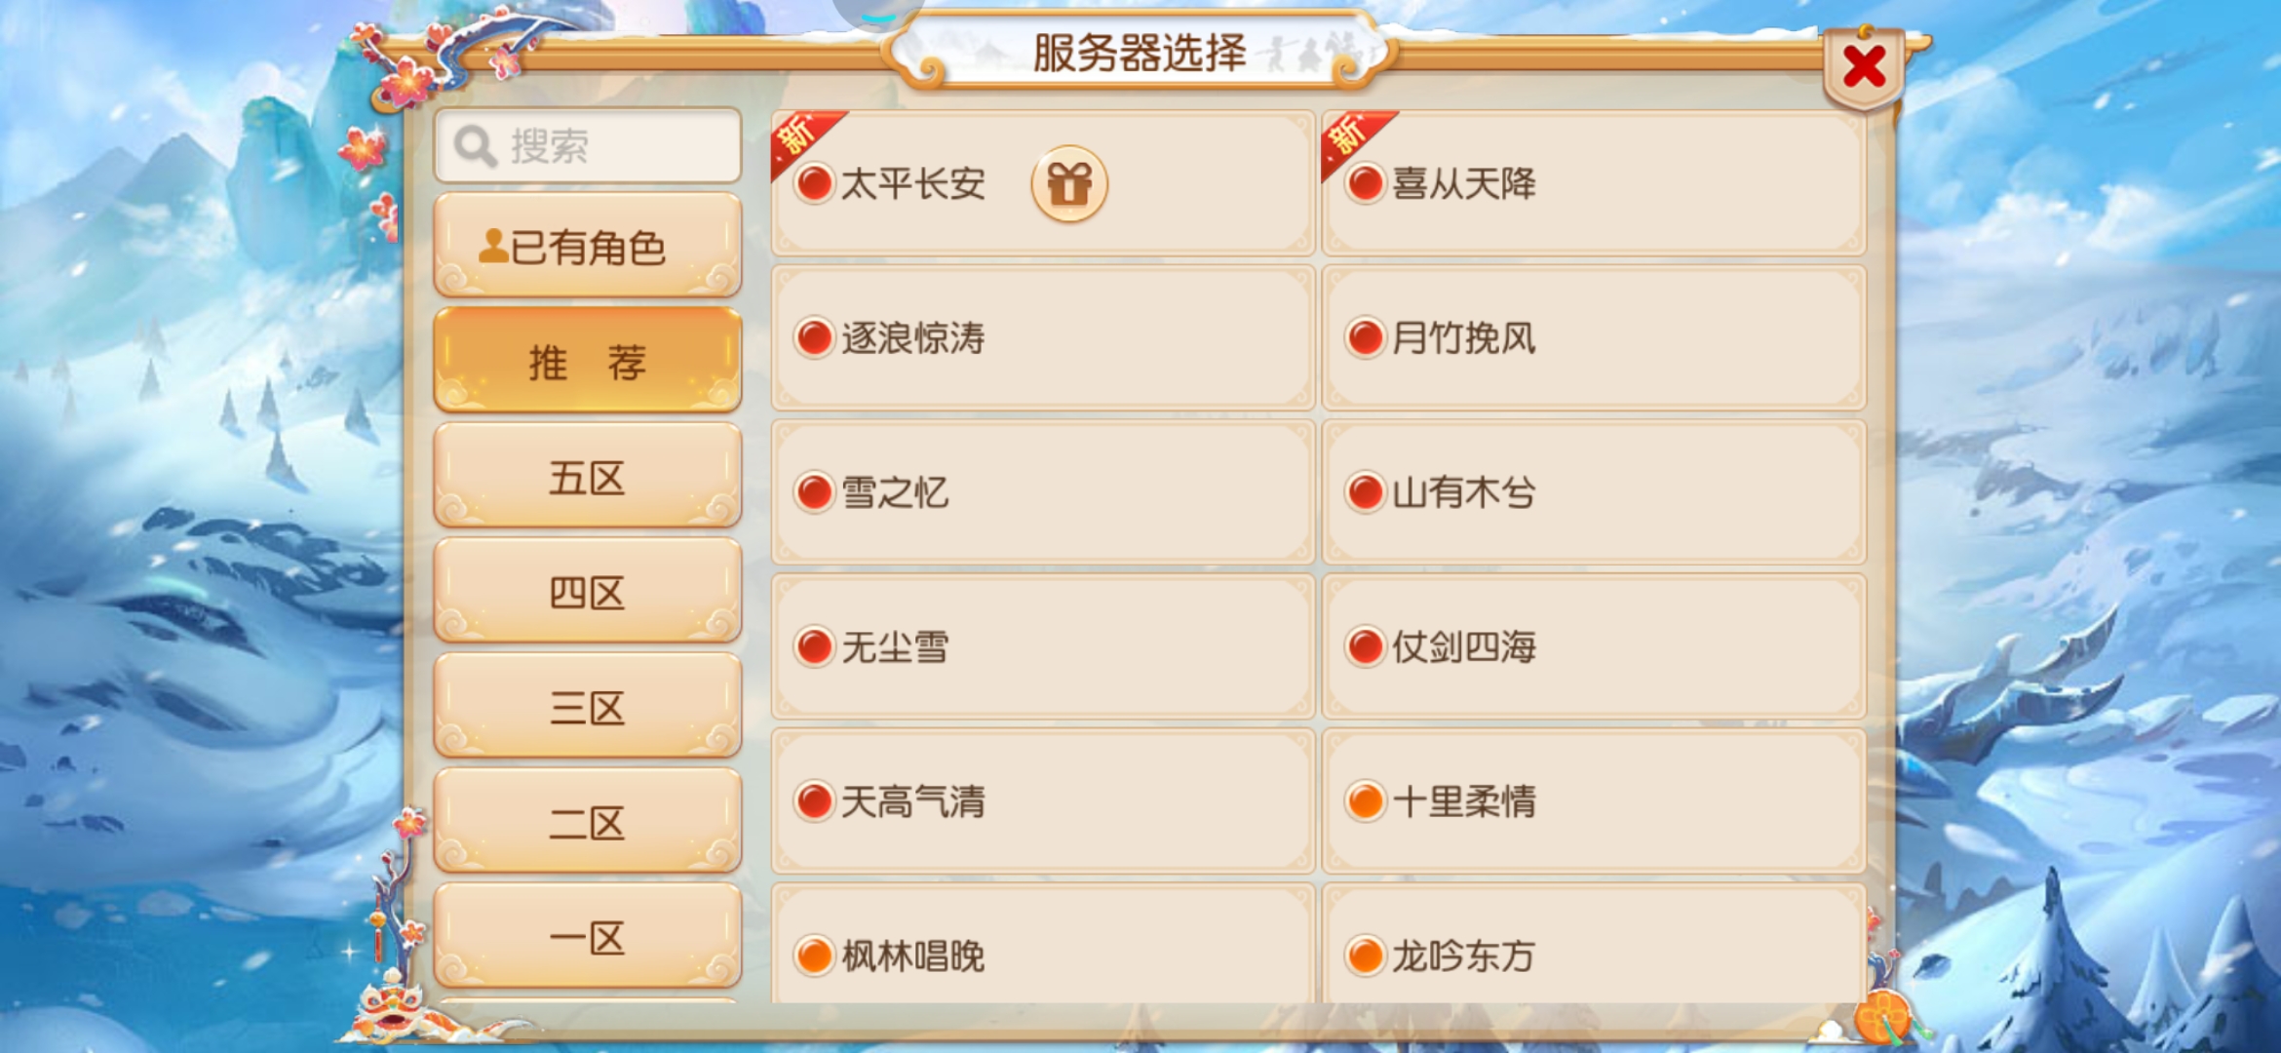
Task: Click the 新 ribbon on 喜从天降 server
Action: 1354,140
